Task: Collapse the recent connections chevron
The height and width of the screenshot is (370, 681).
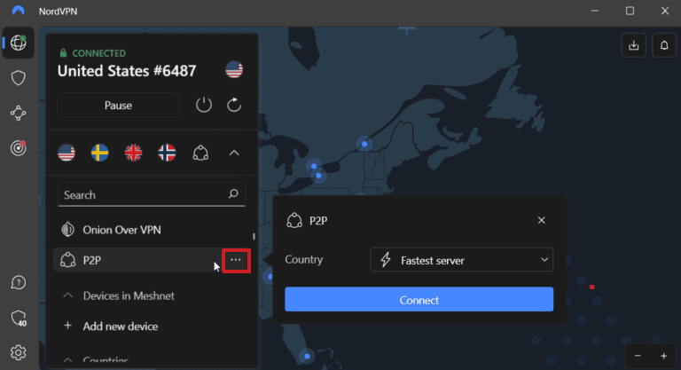Action: (234, 153)
